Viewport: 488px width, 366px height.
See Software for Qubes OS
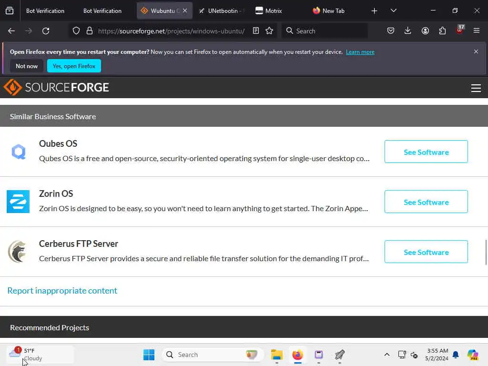pyautogui.click(x=426, y=152)
